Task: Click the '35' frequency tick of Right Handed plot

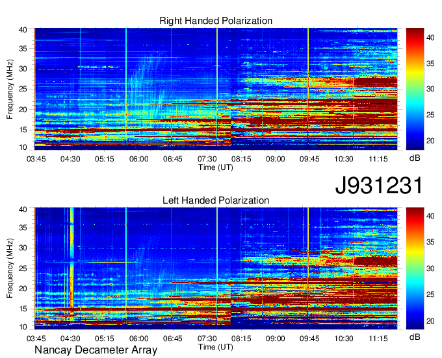Action: [x=23, y=49]
